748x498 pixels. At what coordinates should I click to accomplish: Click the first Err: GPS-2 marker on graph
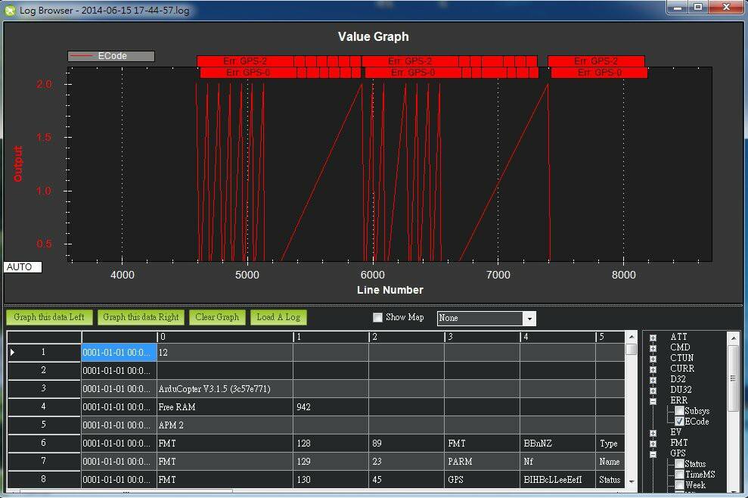[x=244, y=61]
